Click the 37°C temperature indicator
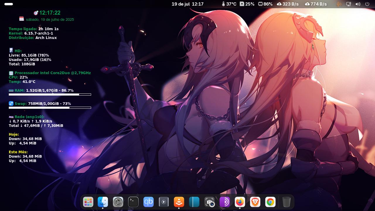375x211 pixels. (x=229, y=4)
